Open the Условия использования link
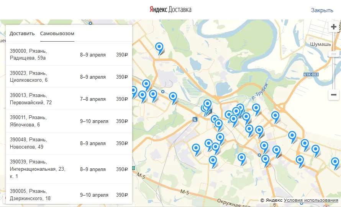Image resolution: width=341 pixels, height=207 pixels. pyautogui.click(x=311, y=200)
